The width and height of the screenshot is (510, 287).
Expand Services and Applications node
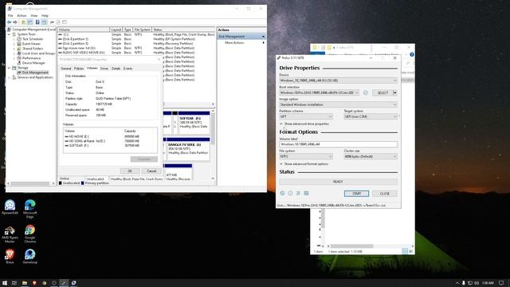point(9,77)
